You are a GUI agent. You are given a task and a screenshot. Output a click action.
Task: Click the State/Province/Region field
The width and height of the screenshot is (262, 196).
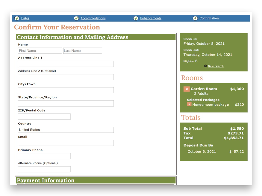click(66, 103)
